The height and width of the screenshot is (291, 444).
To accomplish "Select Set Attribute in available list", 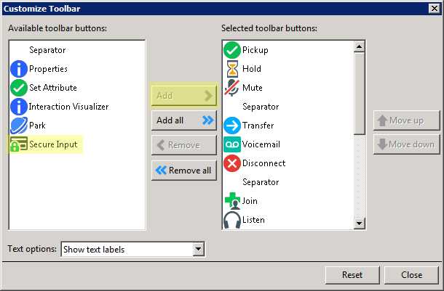I will 52,88.
